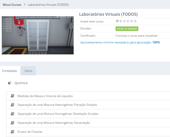This screenshot has width=170, height=137.
Task: Click book icon beside Medidas de Massa
Action: pos(12,96)
